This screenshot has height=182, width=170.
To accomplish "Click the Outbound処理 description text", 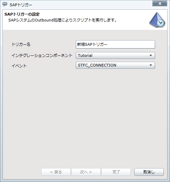I will pyautogui.click(x=48, y=20).
